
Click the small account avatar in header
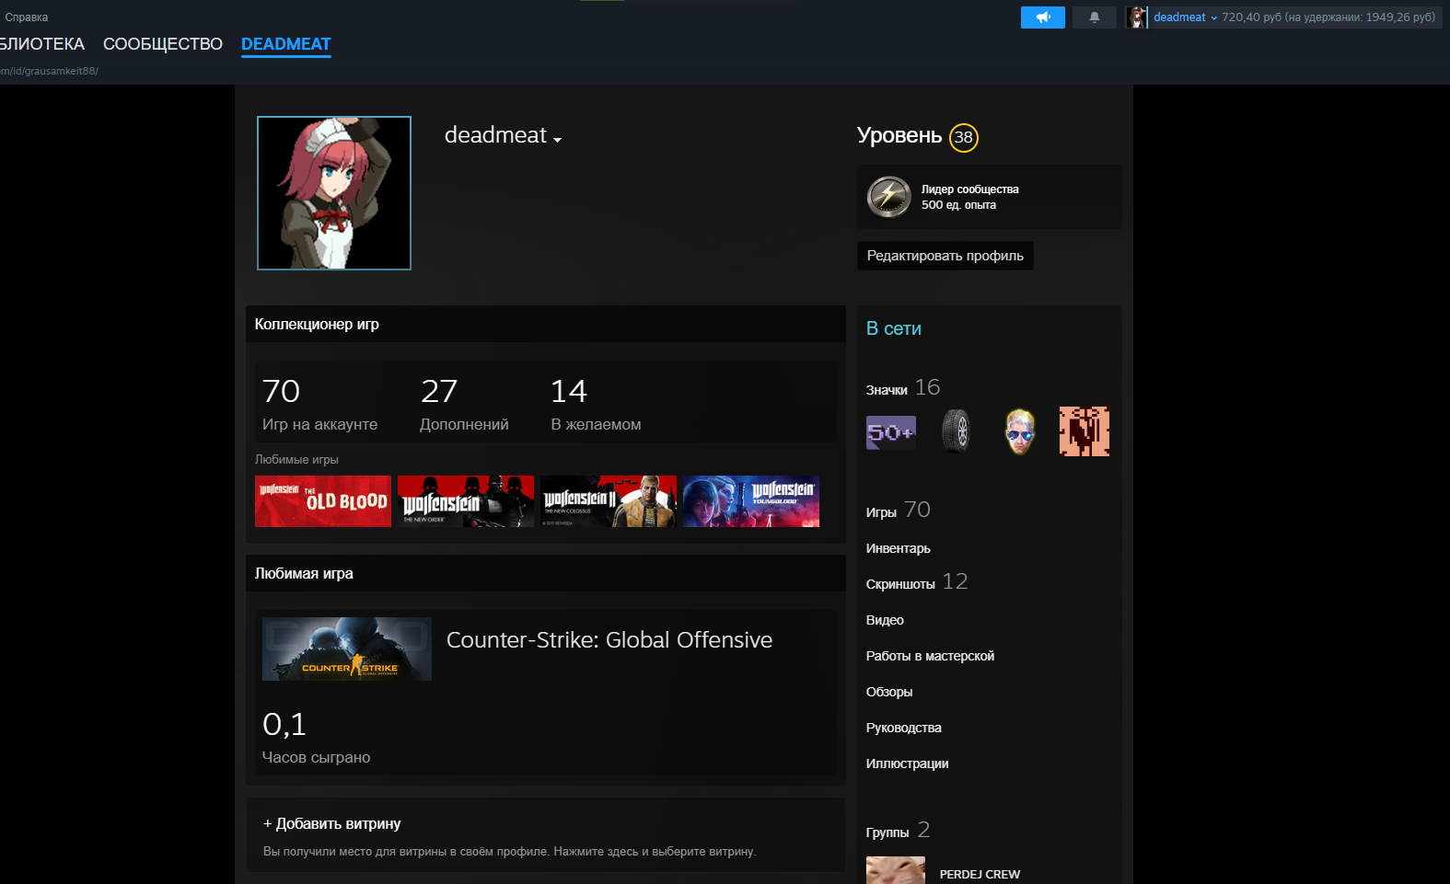1136,17
